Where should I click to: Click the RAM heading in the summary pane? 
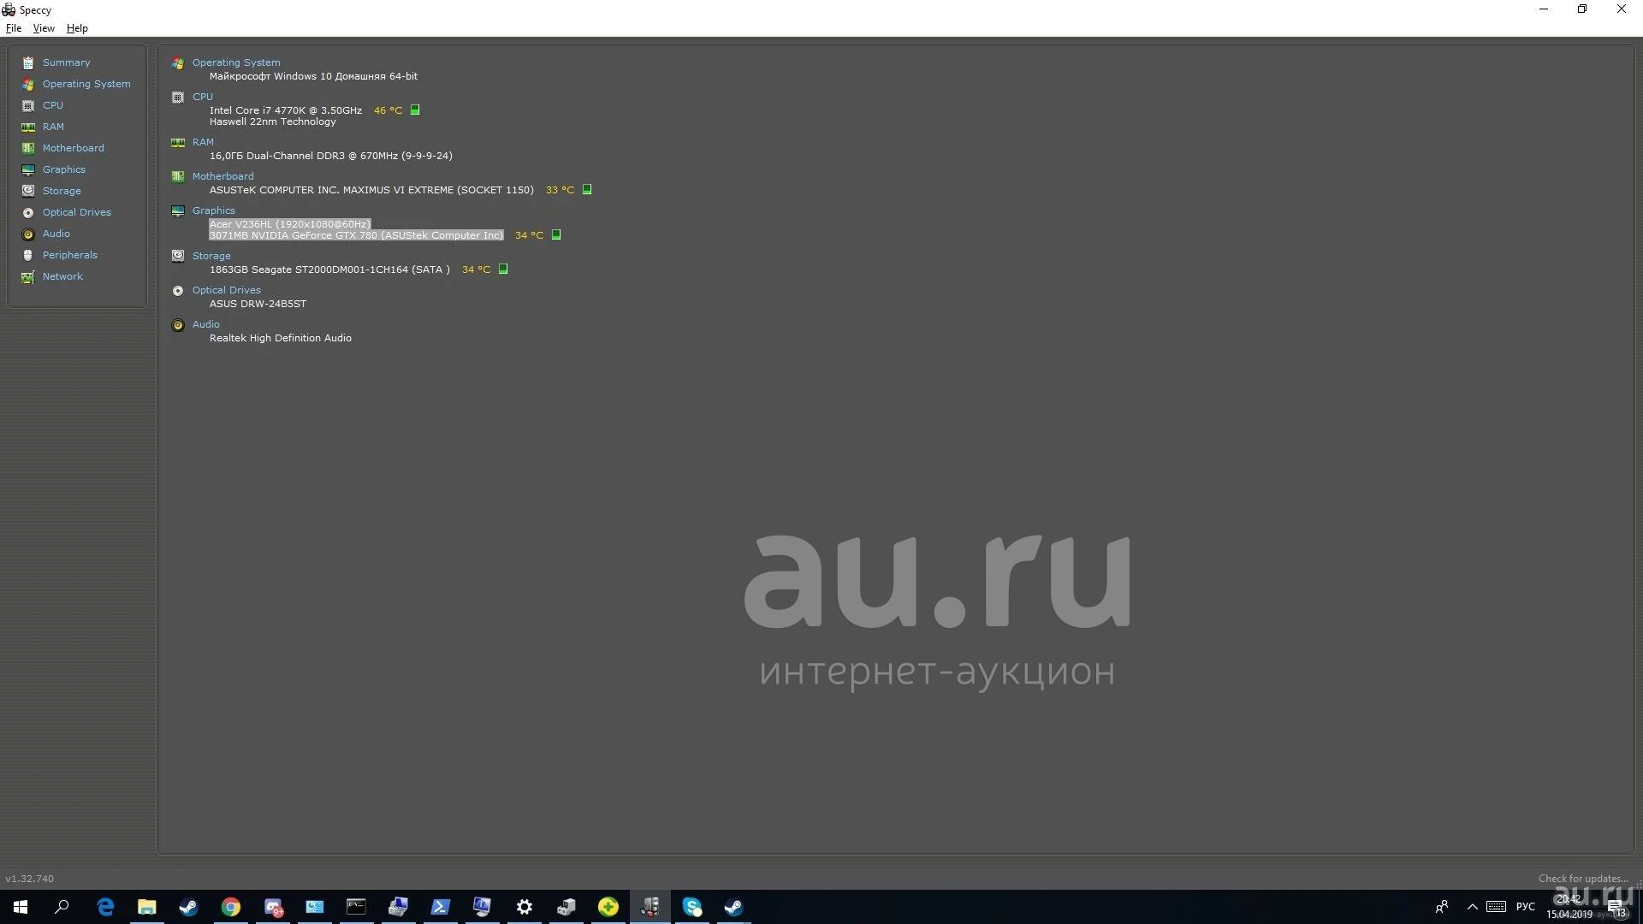[203, 142]
